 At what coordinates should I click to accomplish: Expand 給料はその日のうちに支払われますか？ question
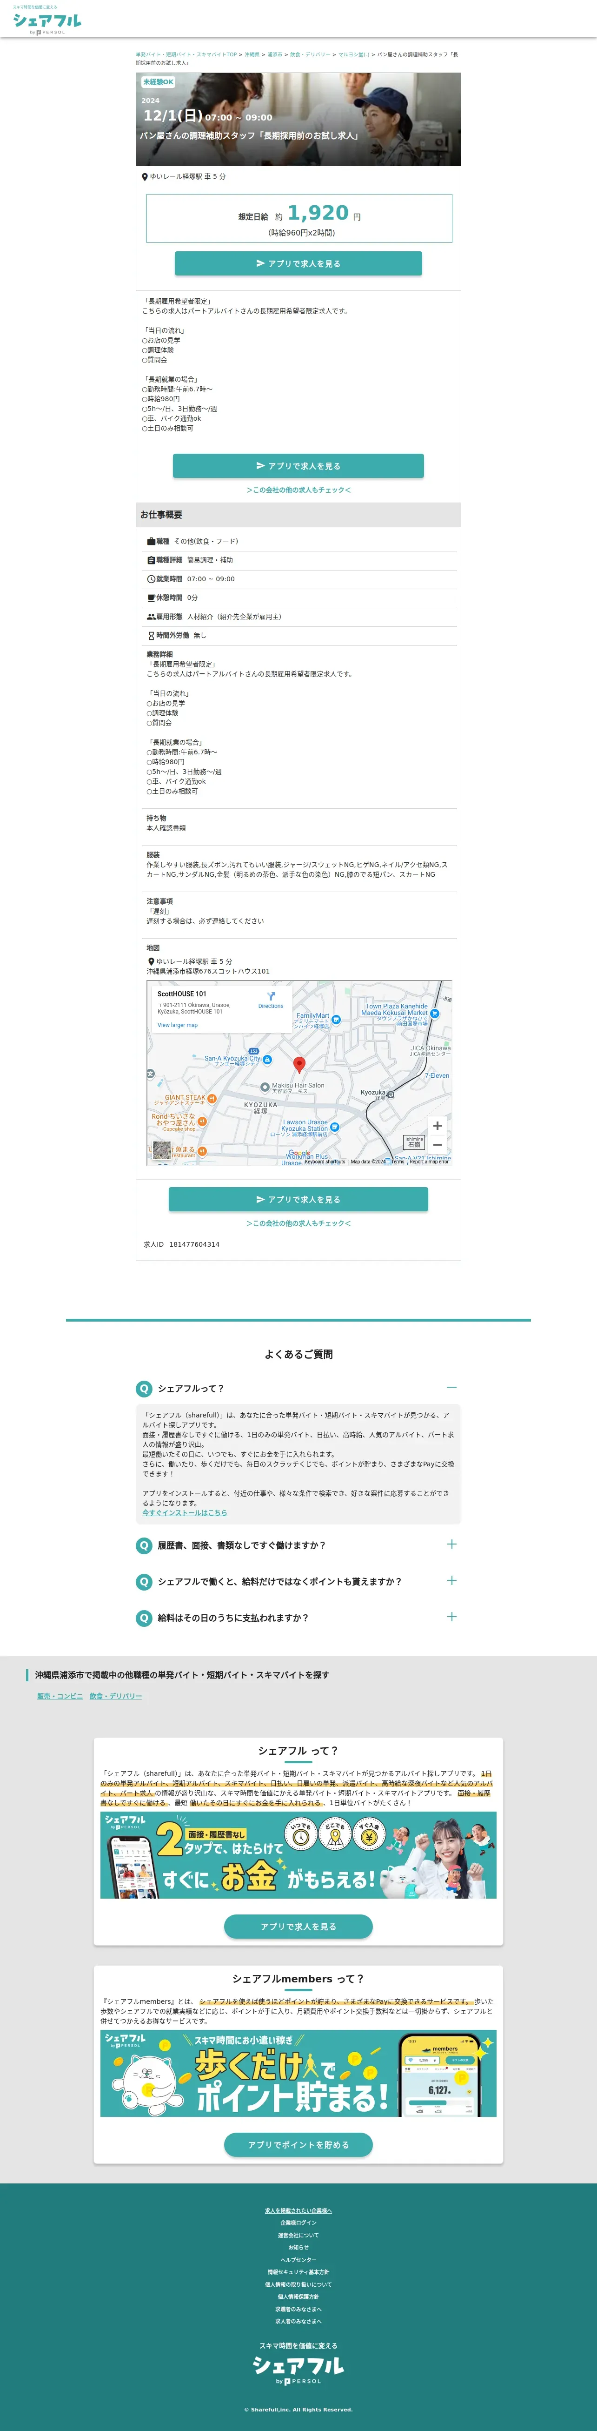pos(298,1618)
